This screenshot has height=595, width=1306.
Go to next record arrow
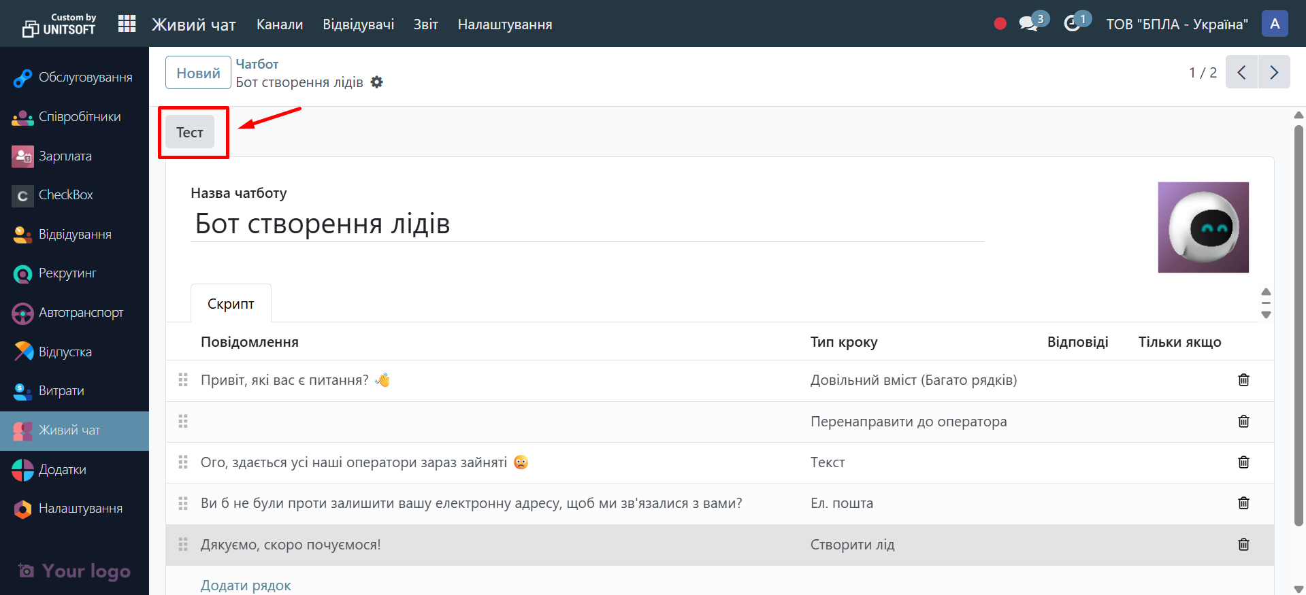click(x=1274, y=72)
